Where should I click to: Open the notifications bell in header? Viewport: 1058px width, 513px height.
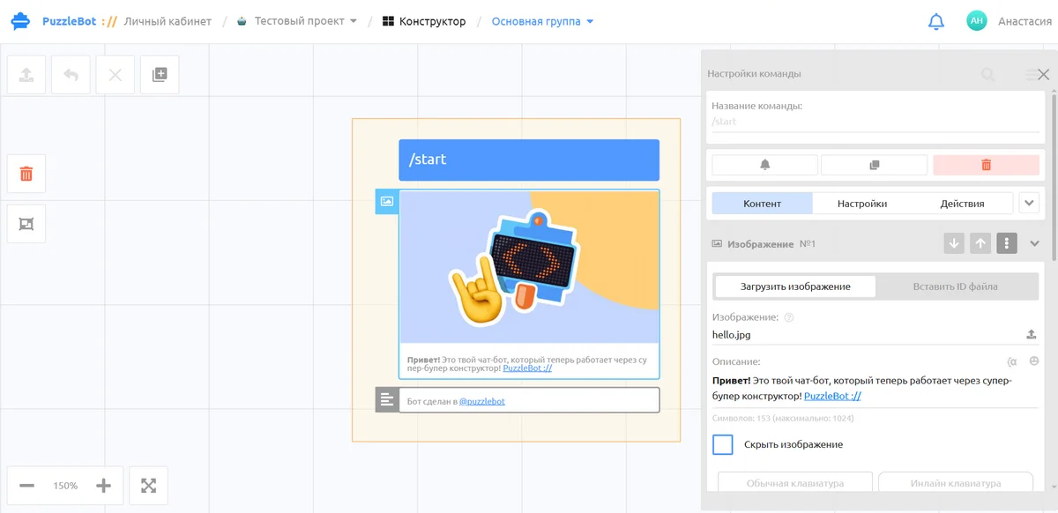point(936,21)
